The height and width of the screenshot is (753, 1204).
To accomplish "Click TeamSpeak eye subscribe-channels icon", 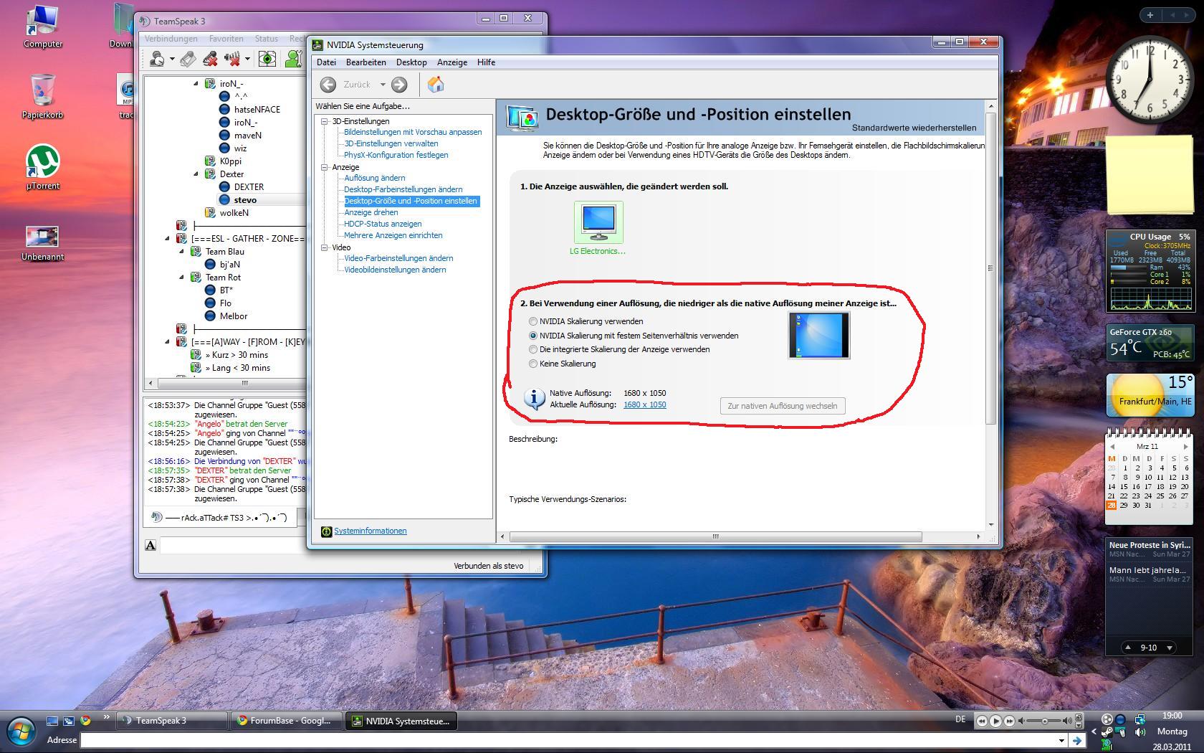I will click(267, 59).
